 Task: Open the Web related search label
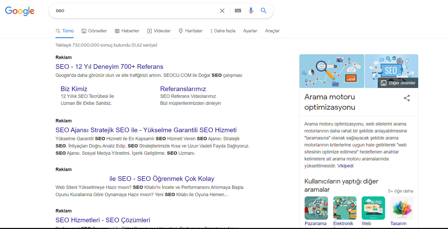(366, 224)
